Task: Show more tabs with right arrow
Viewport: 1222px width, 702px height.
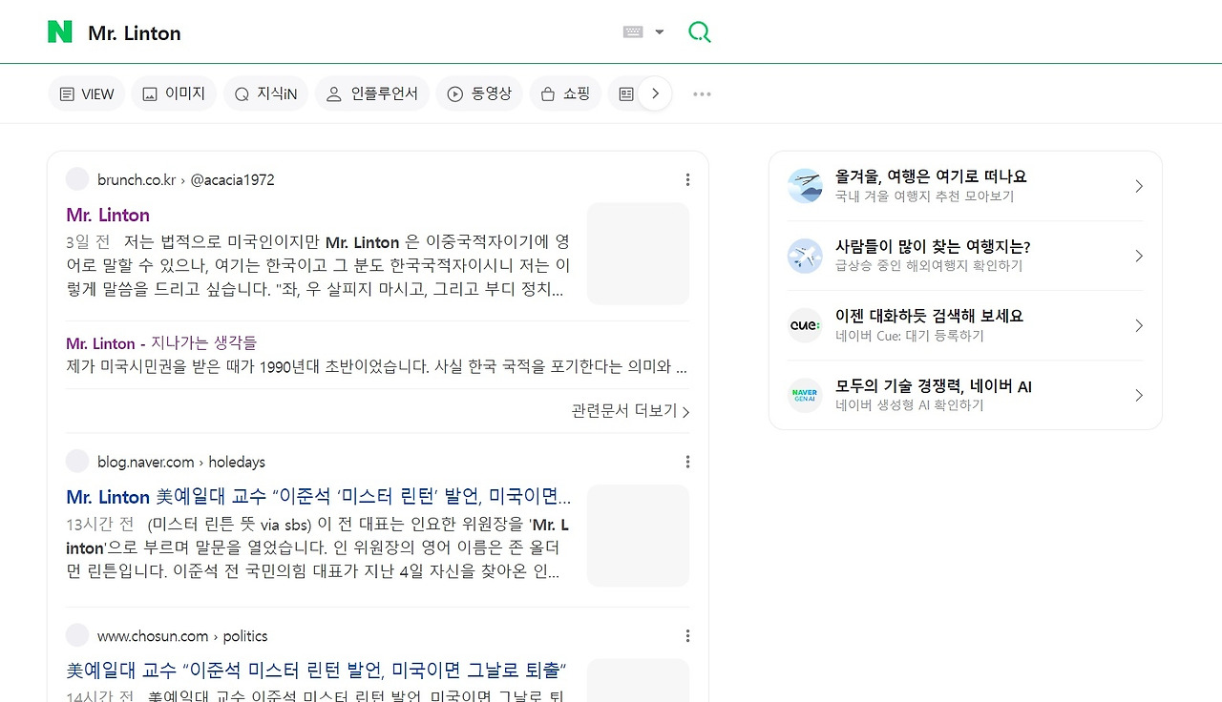Action: pos(655,93)
